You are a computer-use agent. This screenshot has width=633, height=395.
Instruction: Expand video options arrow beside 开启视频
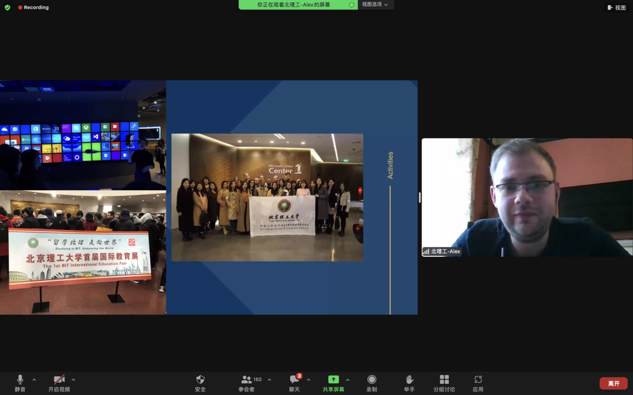[73, 380]
